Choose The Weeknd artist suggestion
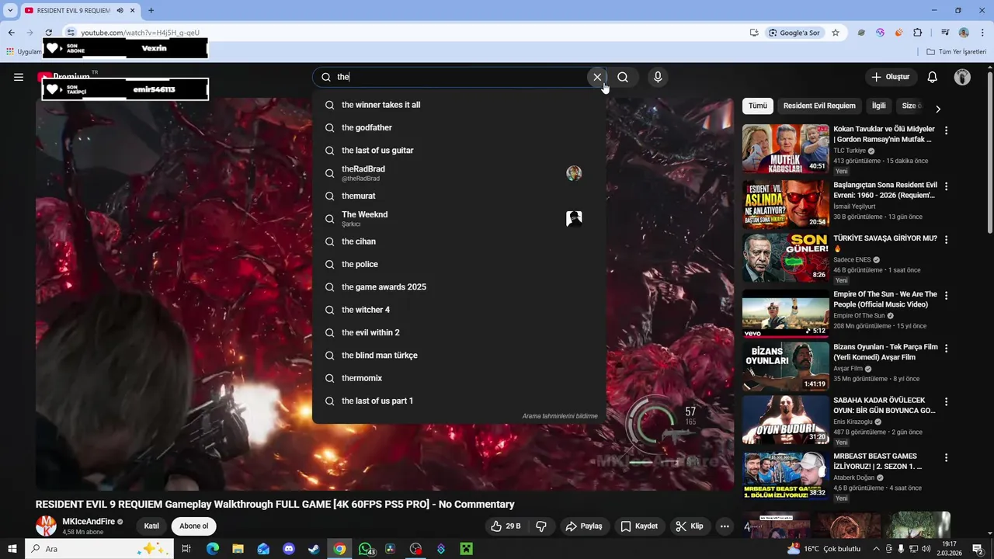The height and width of the screenshot is (559, 994). click(x=459, y=219)
